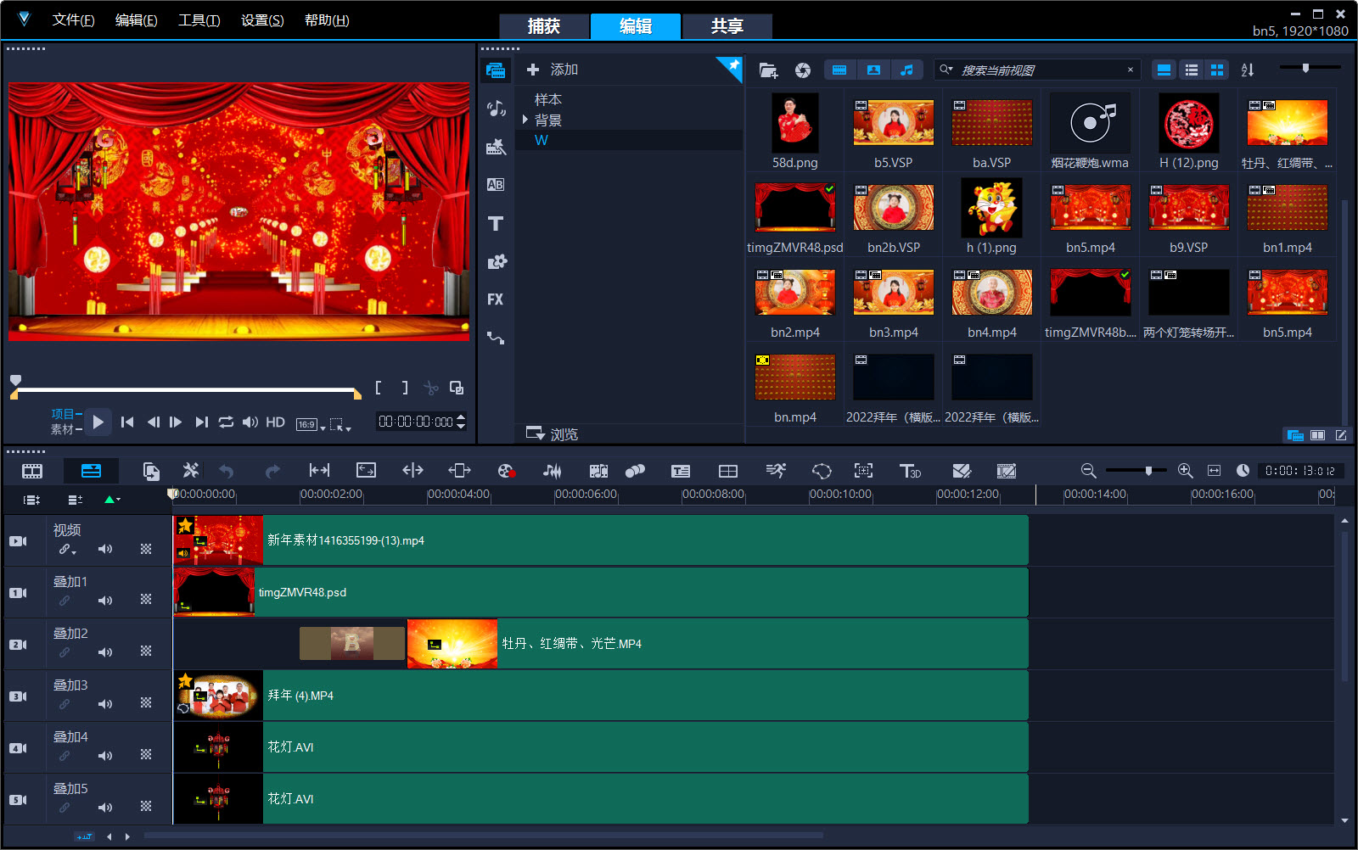Screen dimensions: 1358x850
Task: Play the preview
Action: click(98, 422)
